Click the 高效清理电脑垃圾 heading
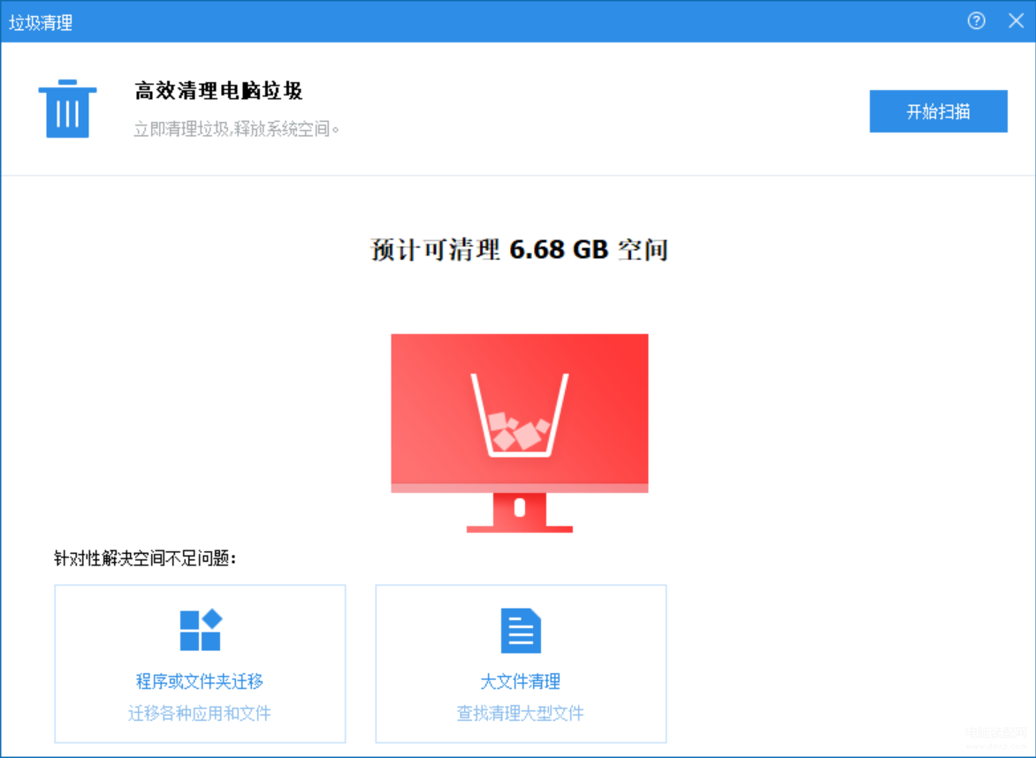Screen dimensions: 1036x758 pyautogui.click(x=219, y=91)
